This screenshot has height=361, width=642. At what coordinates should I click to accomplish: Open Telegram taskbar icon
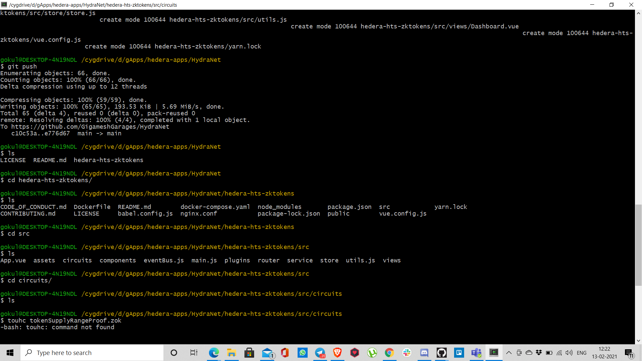click(x=320, y=353)
